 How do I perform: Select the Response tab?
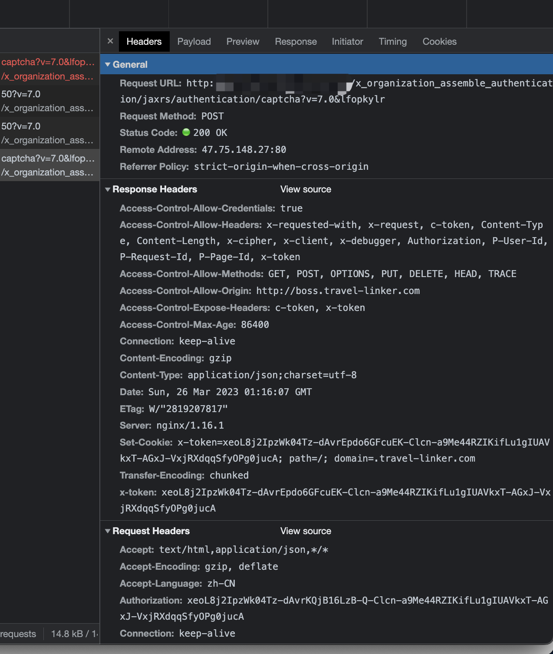click(x=296, y=42)
